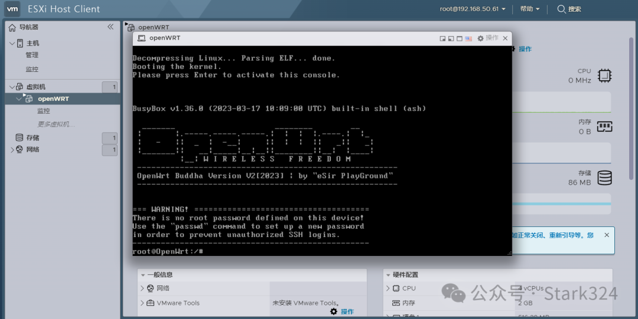The image size is (638, 319).
Task: Collapse the openWRT tree node
Action: [x=19, y=98]
